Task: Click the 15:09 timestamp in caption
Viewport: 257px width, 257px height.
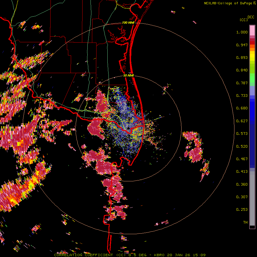Action: [x=199, y=255]
